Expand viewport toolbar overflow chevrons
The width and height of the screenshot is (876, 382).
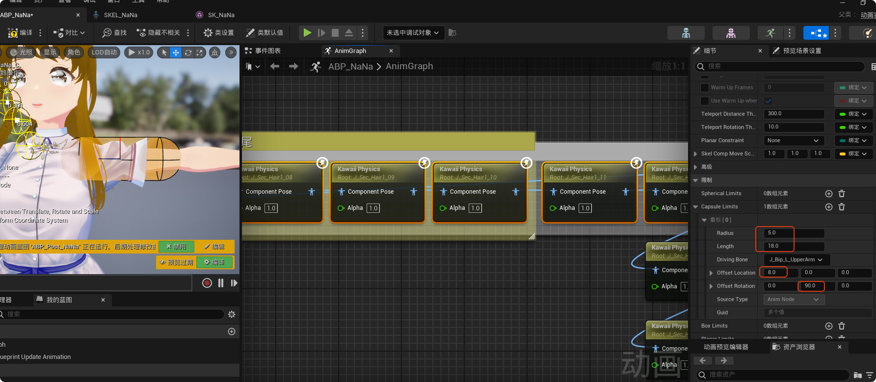coord(231,52)
